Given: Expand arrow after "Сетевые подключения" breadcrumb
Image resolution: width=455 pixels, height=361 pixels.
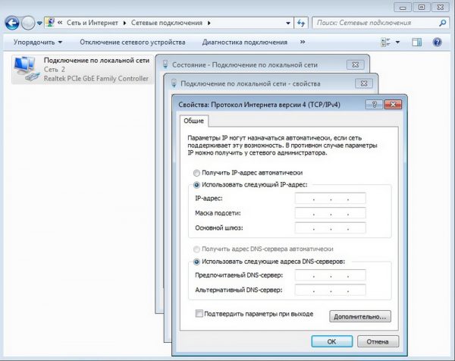Looking at the screenshot, I should click(209, 23).
